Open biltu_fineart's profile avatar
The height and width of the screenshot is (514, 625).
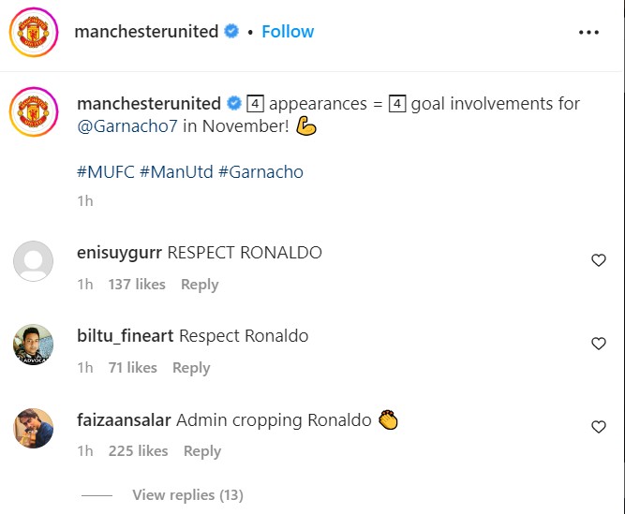[33, 345]
